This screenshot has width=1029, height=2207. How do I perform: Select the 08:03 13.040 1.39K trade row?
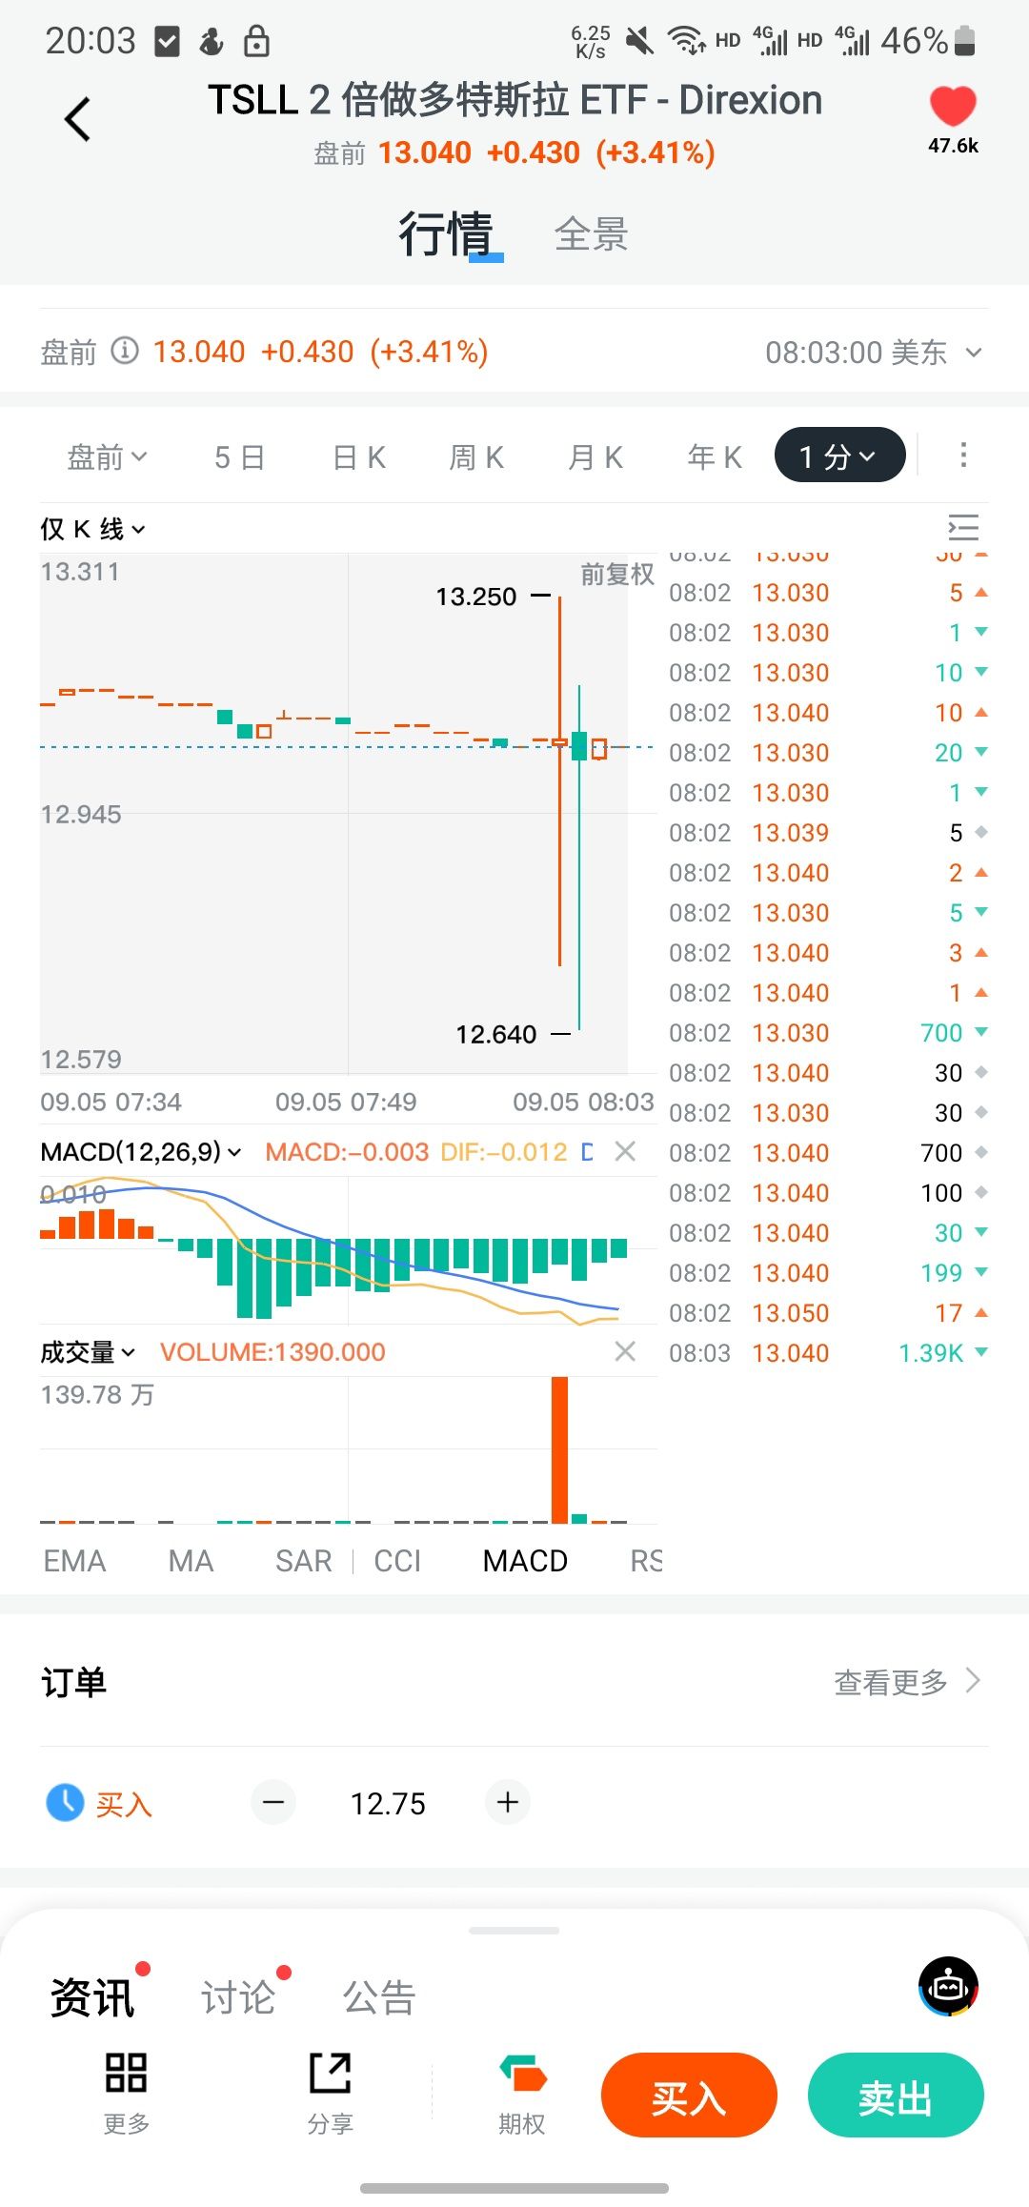click(829, 1353)
